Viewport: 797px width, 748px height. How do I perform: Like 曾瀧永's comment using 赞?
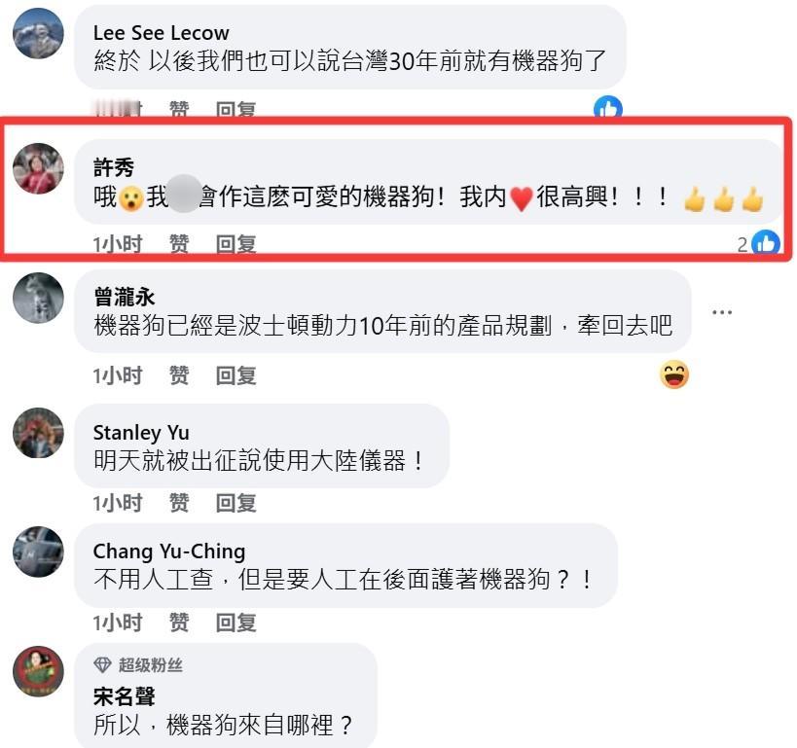click(179, 375)
